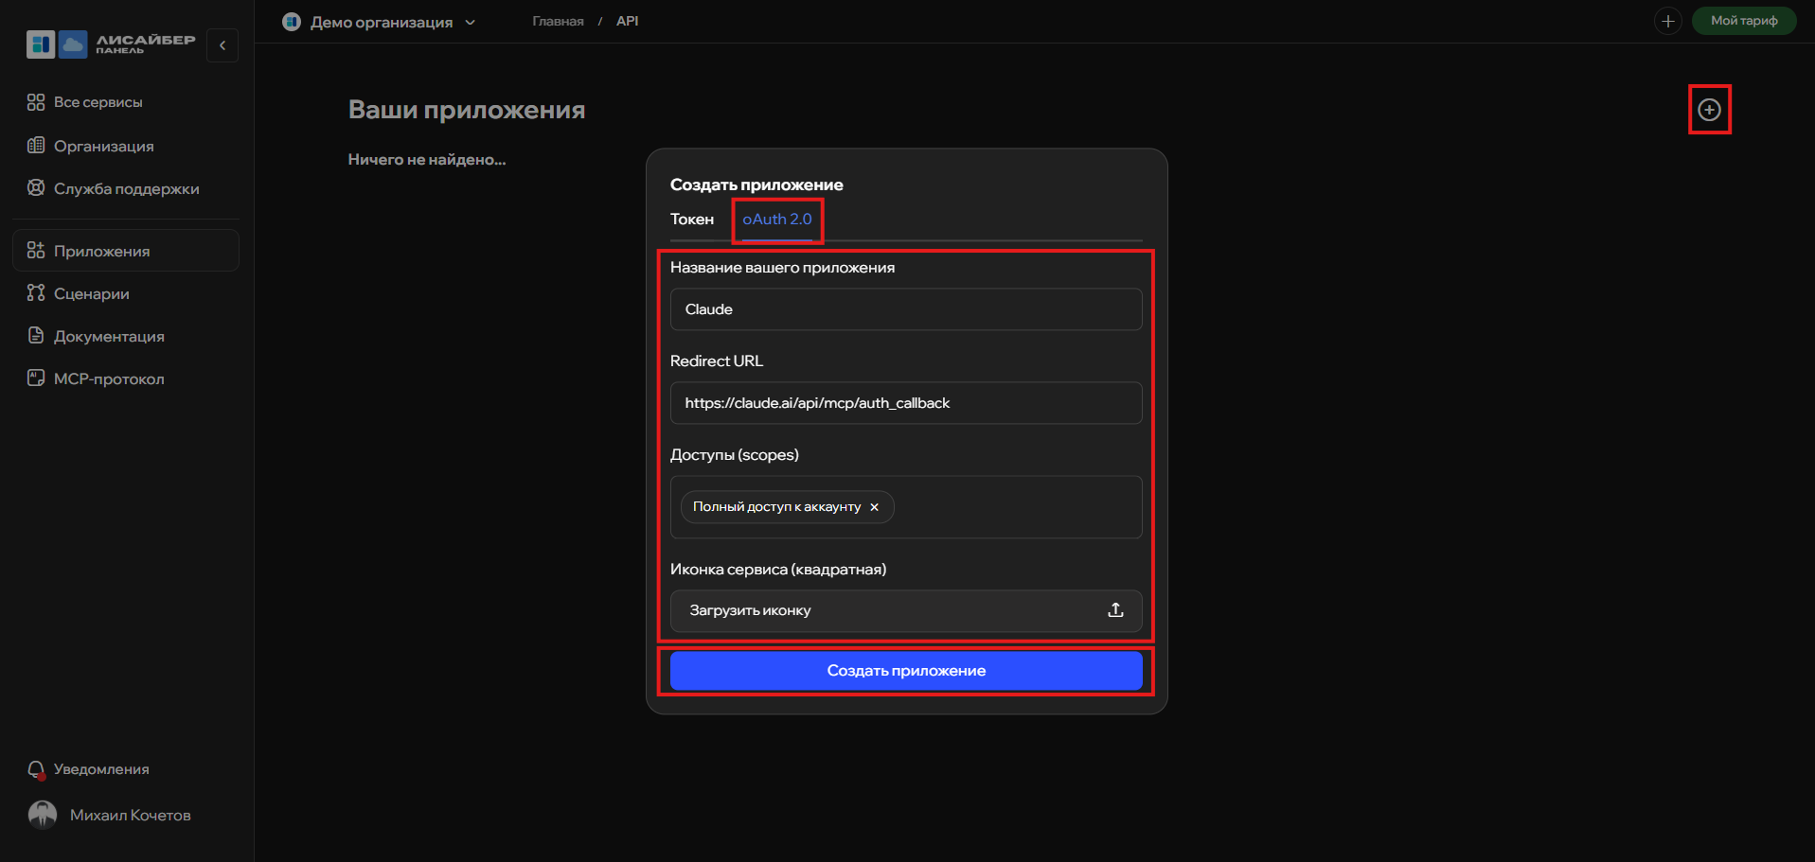Open Уведомления in the sidebar
The width and height of the screenshot is (1815, 862).
pyautogui.click(x=88, y=769)
